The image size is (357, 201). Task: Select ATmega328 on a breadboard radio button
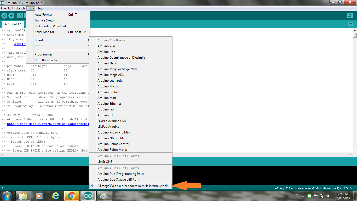point(93,185)
